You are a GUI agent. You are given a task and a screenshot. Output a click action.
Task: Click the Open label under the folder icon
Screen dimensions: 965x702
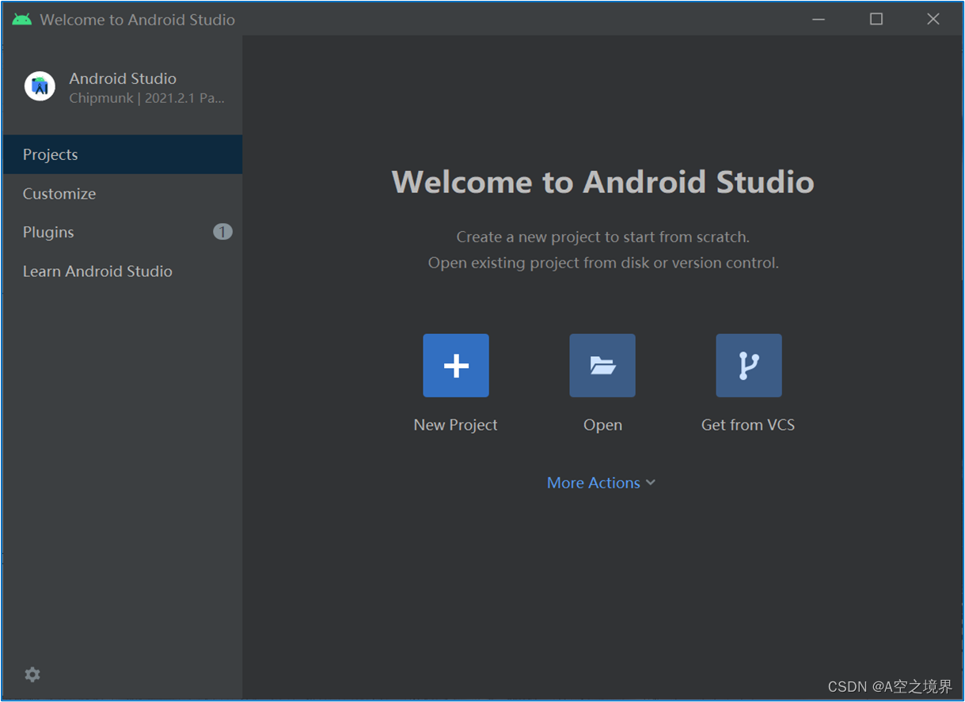602,425
